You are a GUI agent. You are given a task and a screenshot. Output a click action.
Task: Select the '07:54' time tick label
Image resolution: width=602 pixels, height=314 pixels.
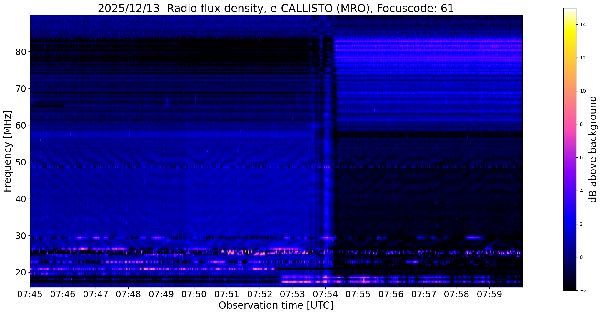coord(325,294)
